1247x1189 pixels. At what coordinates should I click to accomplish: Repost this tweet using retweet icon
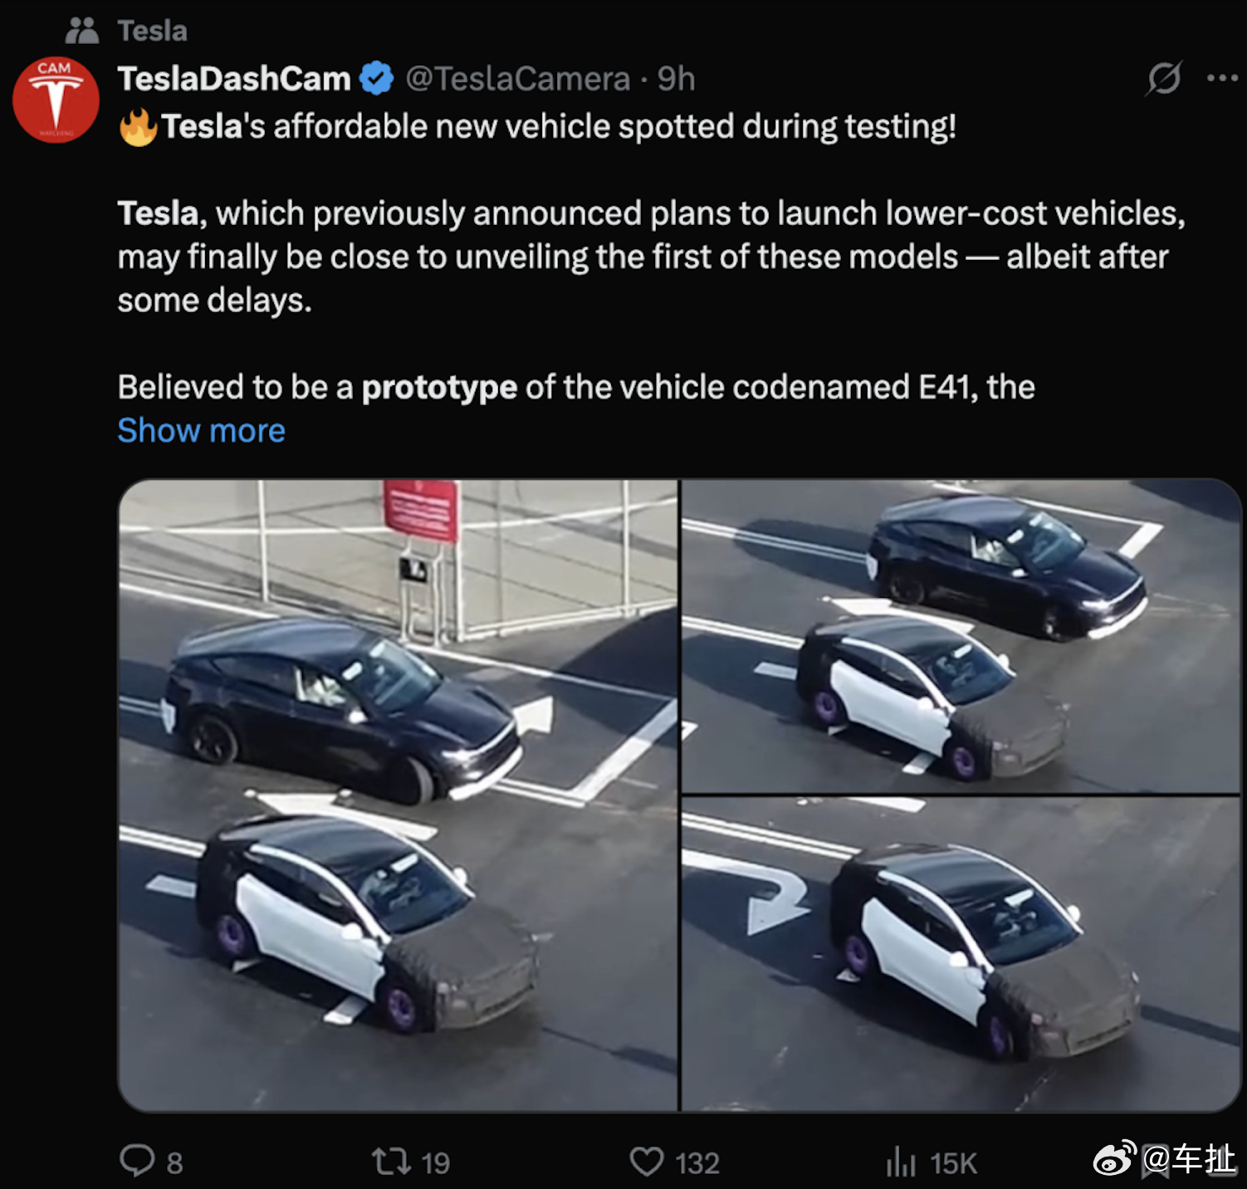pyautogui.click(x=391, y=1161)
